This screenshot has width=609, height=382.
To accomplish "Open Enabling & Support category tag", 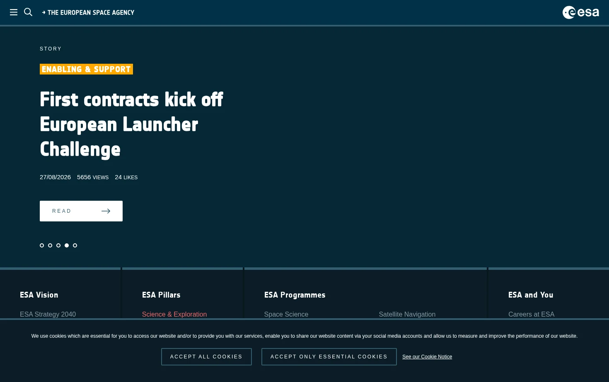I will [86, 69].
